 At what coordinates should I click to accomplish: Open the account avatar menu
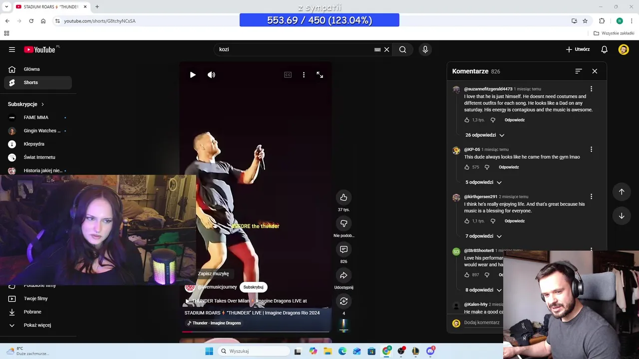(x=624, y=49)
